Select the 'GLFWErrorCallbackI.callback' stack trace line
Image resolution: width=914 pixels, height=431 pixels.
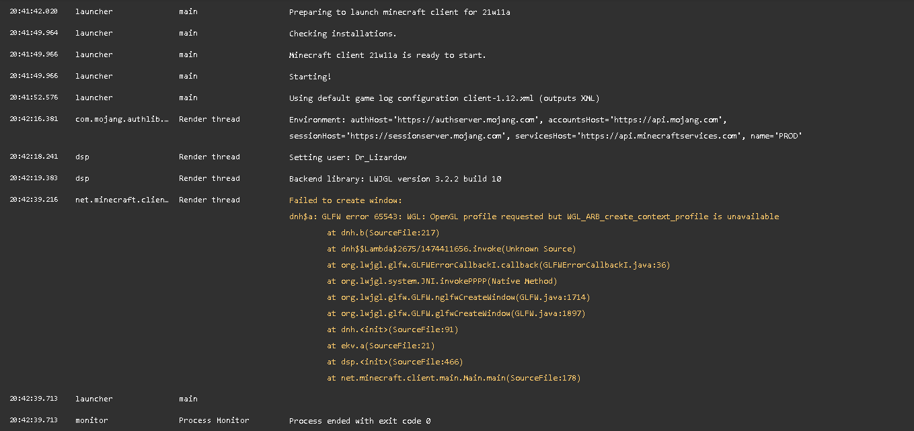[498, 265]
